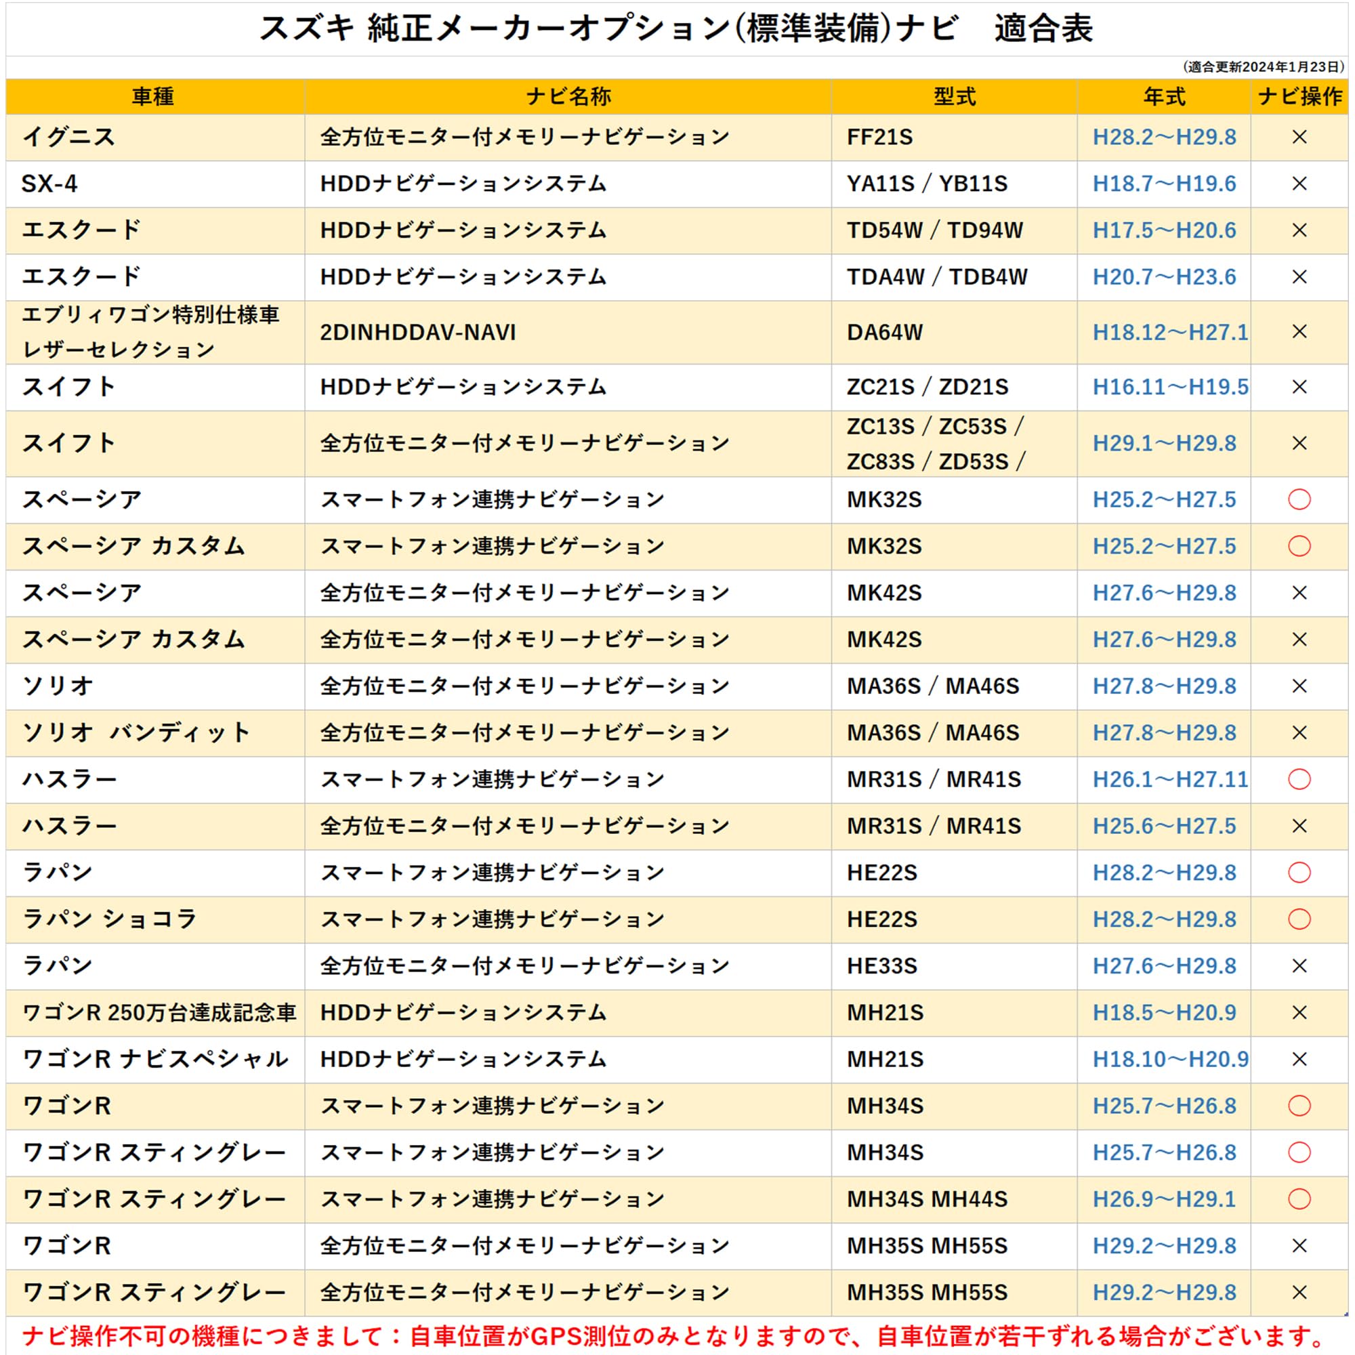Screen dimensions: 1355x1355
Task: Click the × mark in the SX-4 row
Action: [1299, 184]
